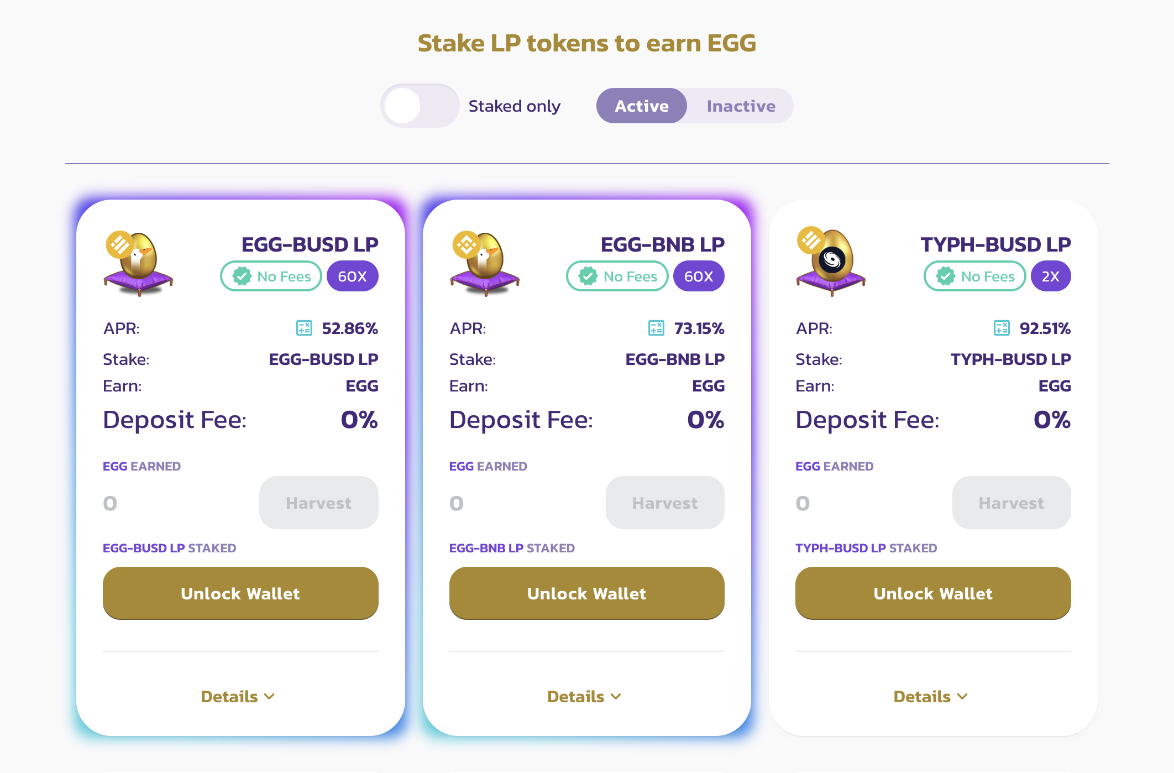
Task: Open APR calculator for EGG-BNB LP
Action: click(656, 328)
